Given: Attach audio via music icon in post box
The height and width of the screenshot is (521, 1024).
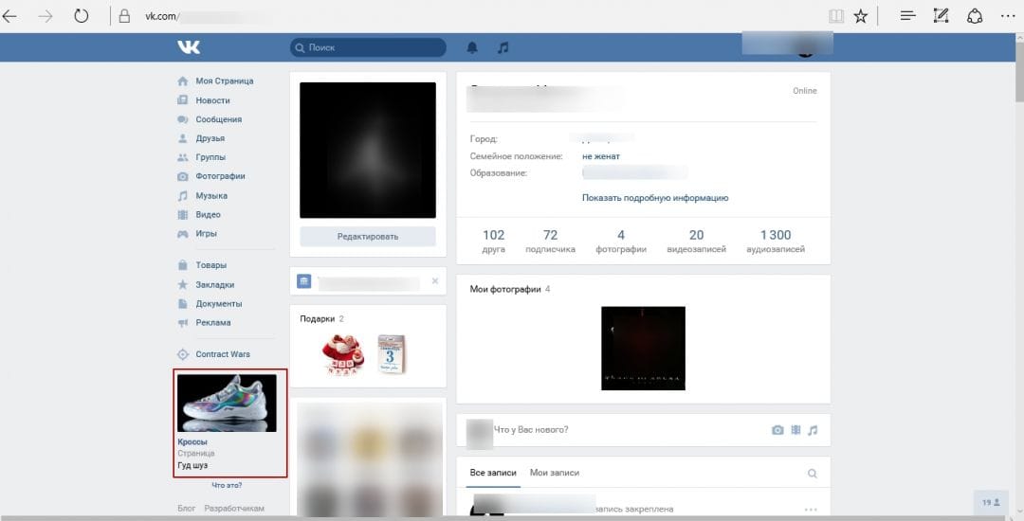Looking at the screenshot, I should tap(812, 430).
